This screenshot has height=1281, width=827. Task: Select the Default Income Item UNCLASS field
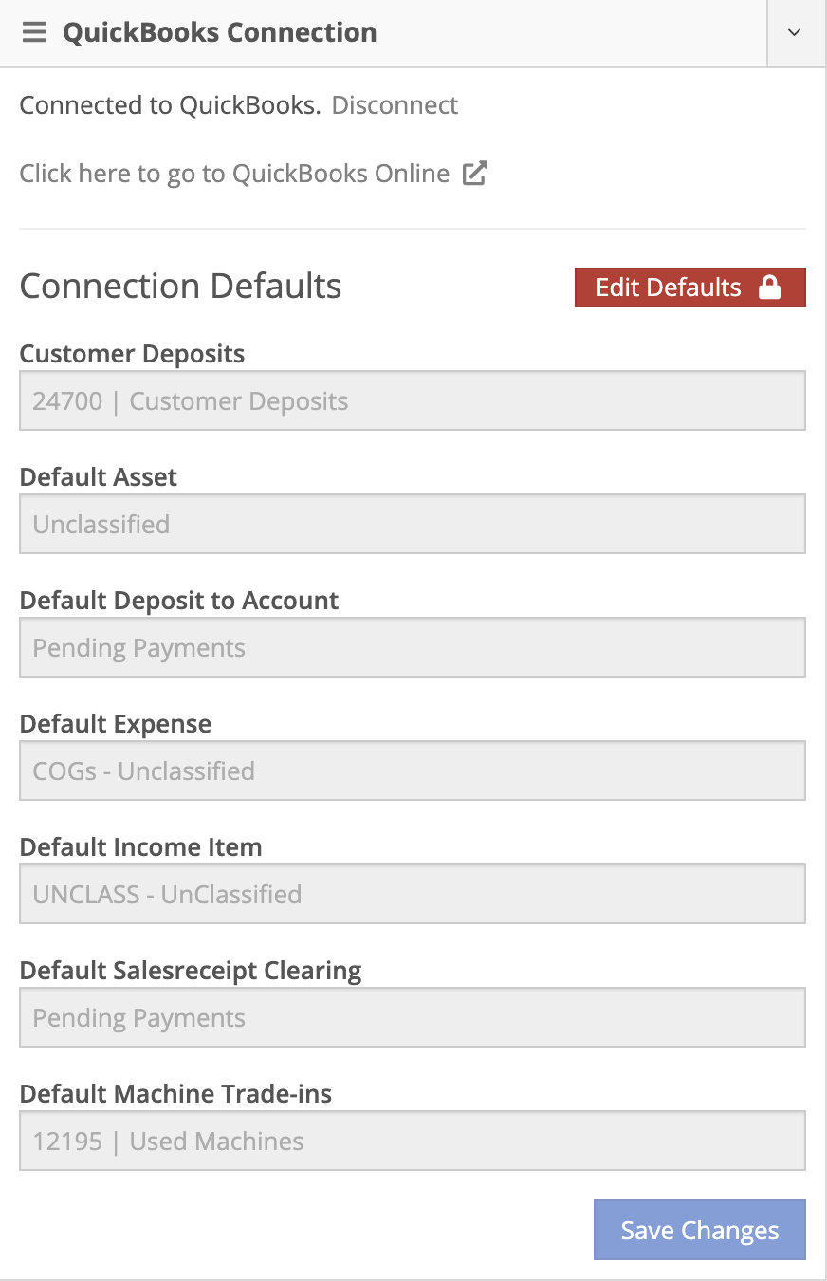point(413,894)
